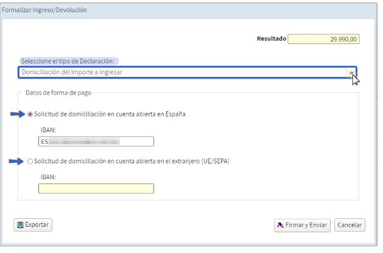This screenshot has width=383, height=253.
Task: Click the label text 'Solicitud de domiciliación en cuenta abierta en España'
Action: (110, 114)
